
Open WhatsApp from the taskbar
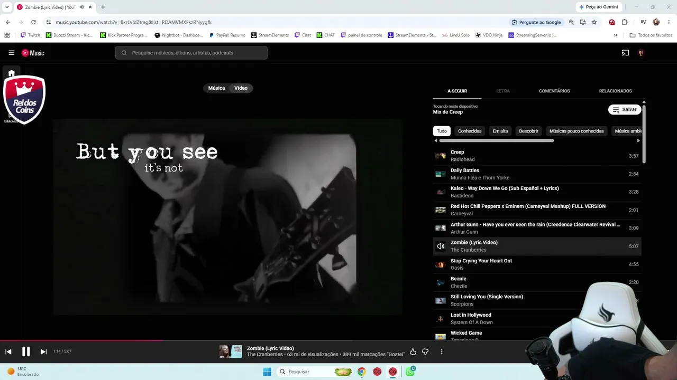pos(410,372)
